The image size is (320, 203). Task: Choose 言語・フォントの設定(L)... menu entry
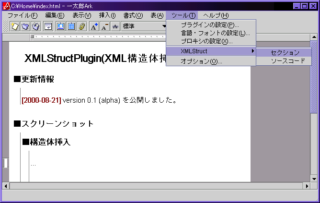(x=211, y=33)
